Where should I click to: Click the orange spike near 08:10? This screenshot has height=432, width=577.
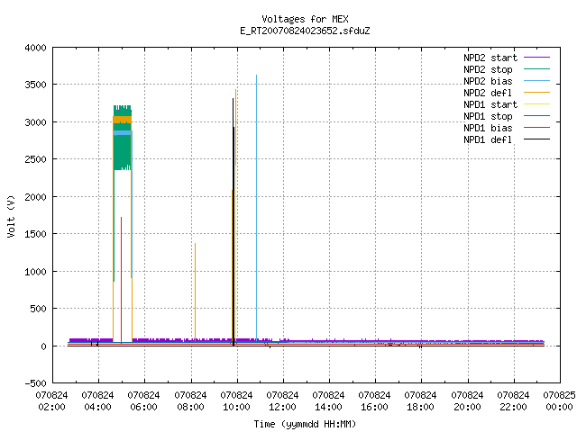[x=195, y=292]
